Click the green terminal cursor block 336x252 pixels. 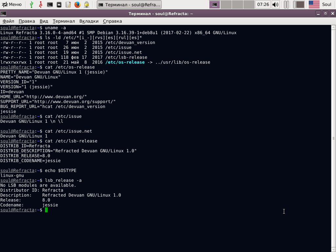[x=46, y=210]
